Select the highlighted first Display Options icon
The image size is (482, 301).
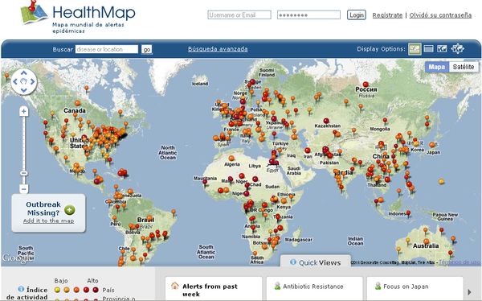pyautogui.click(x=415, y=48)
